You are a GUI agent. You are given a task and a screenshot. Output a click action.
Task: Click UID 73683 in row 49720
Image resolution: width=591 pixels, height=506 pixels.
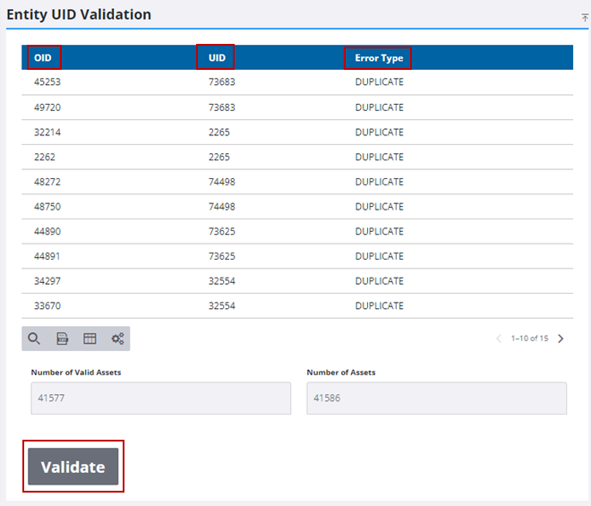(222, 107)
